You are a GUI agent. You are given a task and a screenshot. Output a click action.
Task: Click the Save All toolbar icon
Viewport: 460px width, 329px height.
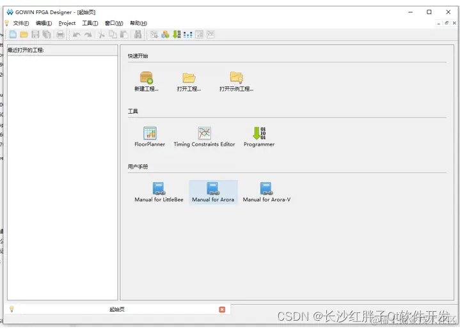(x=47, y=34)
